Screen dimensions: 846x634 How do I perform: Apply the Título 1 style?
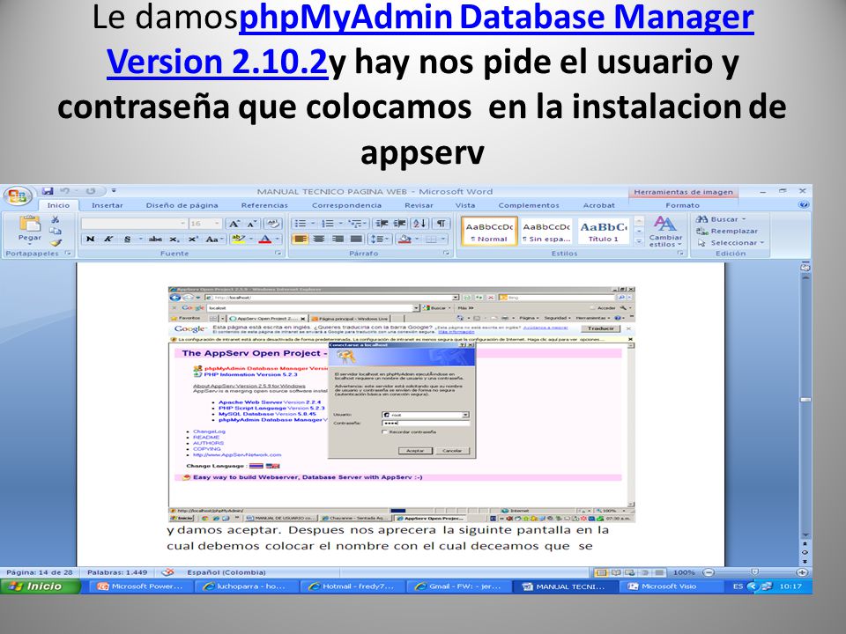[603, 232]
